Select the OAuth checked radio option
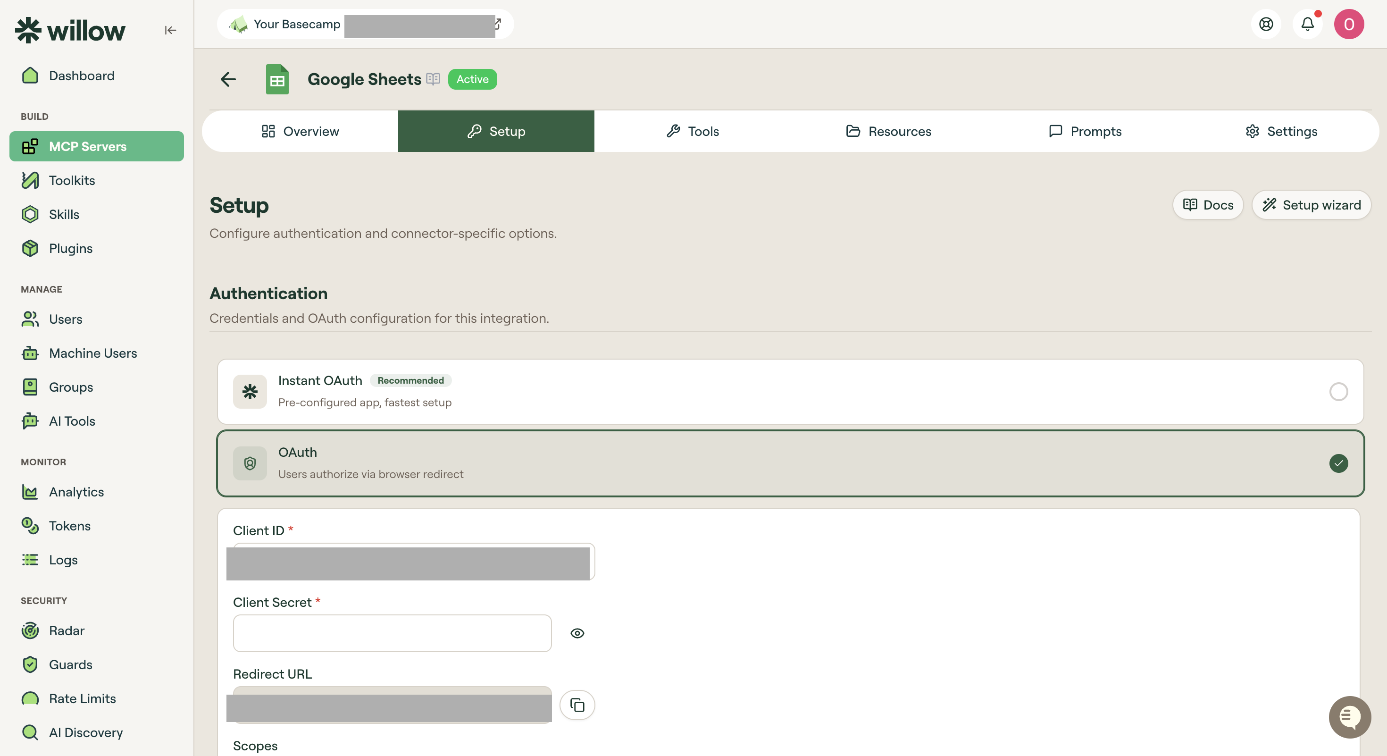This screenshot has height=756, width=1387. (1338, 463)
